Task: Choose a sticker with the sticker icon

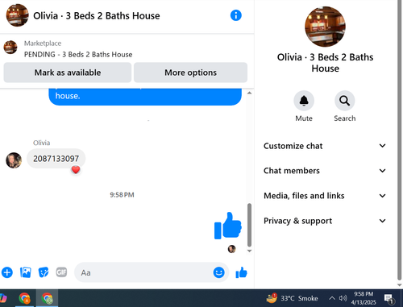Action: coord(44,272)
